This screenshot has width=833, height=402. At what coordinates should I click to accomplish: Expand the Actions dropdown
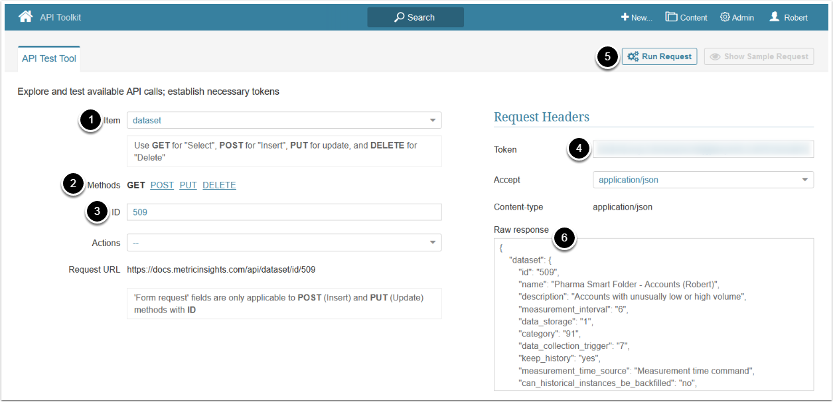284,243
